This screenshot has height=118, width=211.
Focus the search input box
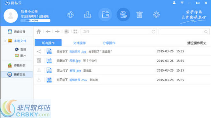click(x=184, y=32)
